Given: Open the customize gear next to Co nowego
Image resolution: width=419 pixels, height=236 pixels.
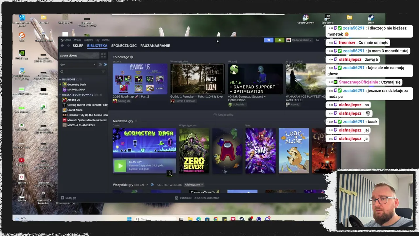Looking at the screenshot, I should point(132,57).
